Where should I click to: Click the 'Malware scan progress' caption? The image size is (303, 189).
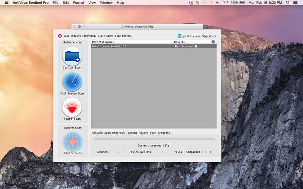point(131,133)
